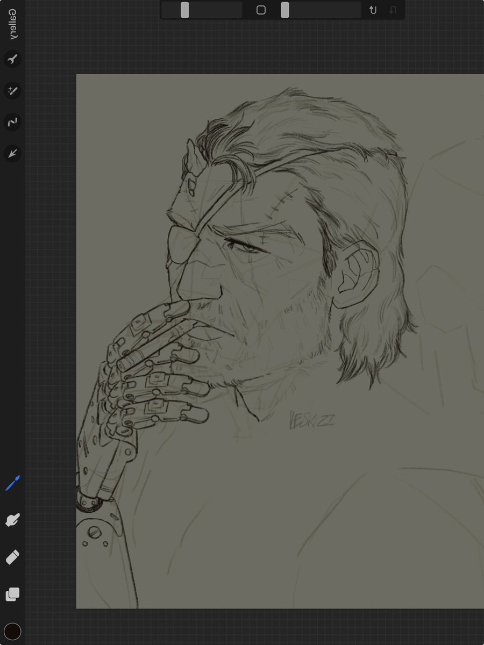
Task: Select the Brush tool
Action: [12, 483]
